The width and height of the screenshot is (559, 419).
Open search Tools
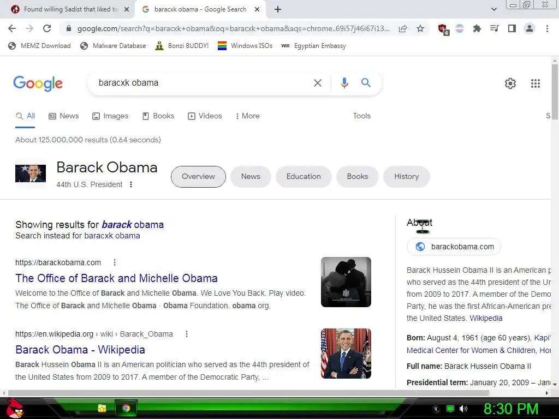tap(361, 116)
